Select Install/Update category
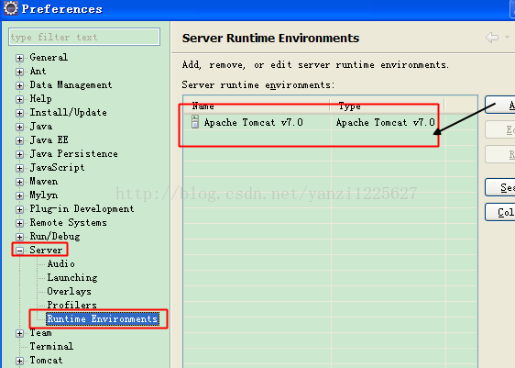 [69, 113]
